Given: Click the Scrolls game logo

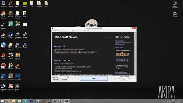Looking at the screenshot, I should point(122,54).
